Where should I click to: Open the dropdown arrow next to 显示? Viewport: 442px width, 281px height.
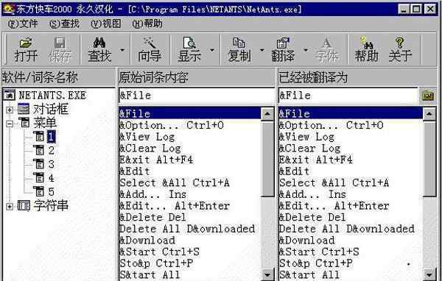pyautogui.click(x=212, y=50)
